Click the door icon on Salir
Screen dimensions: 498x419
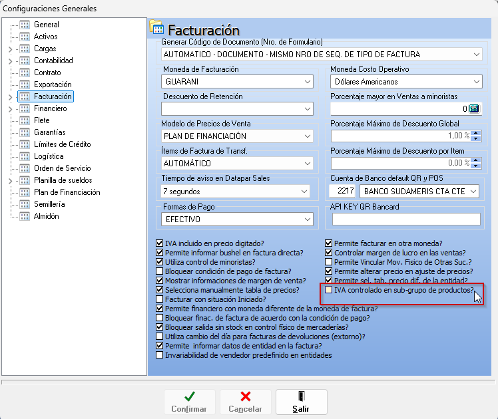[x=302, y=396]
